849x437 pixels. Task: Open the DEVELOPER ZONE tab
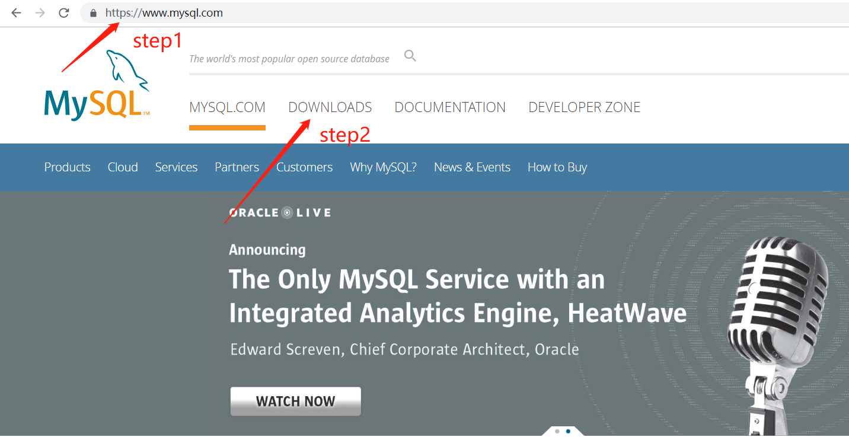point(585,107)
